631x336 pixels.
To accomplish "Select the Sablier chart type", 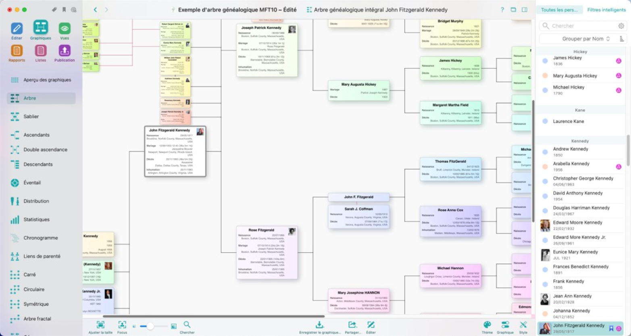I will [x=41, y=116].
